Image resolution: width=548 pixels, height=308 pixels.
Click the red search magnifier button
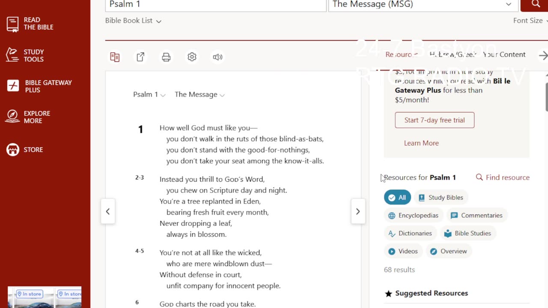(x=536, y=4)
